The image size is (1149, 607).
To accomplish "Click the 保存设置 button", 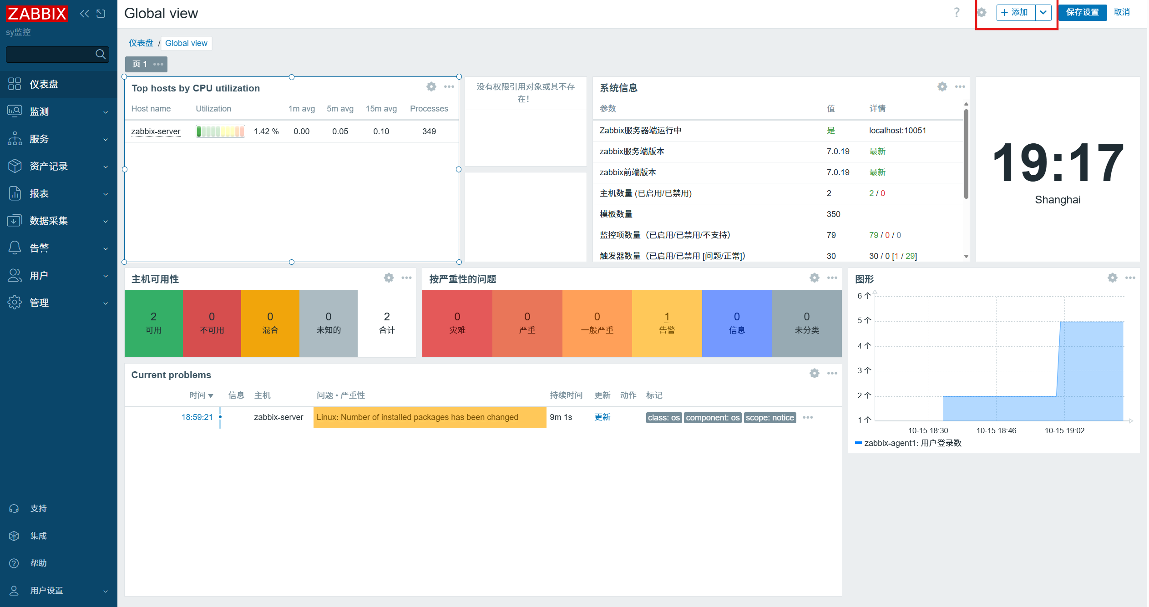I will coord(1082,13).
